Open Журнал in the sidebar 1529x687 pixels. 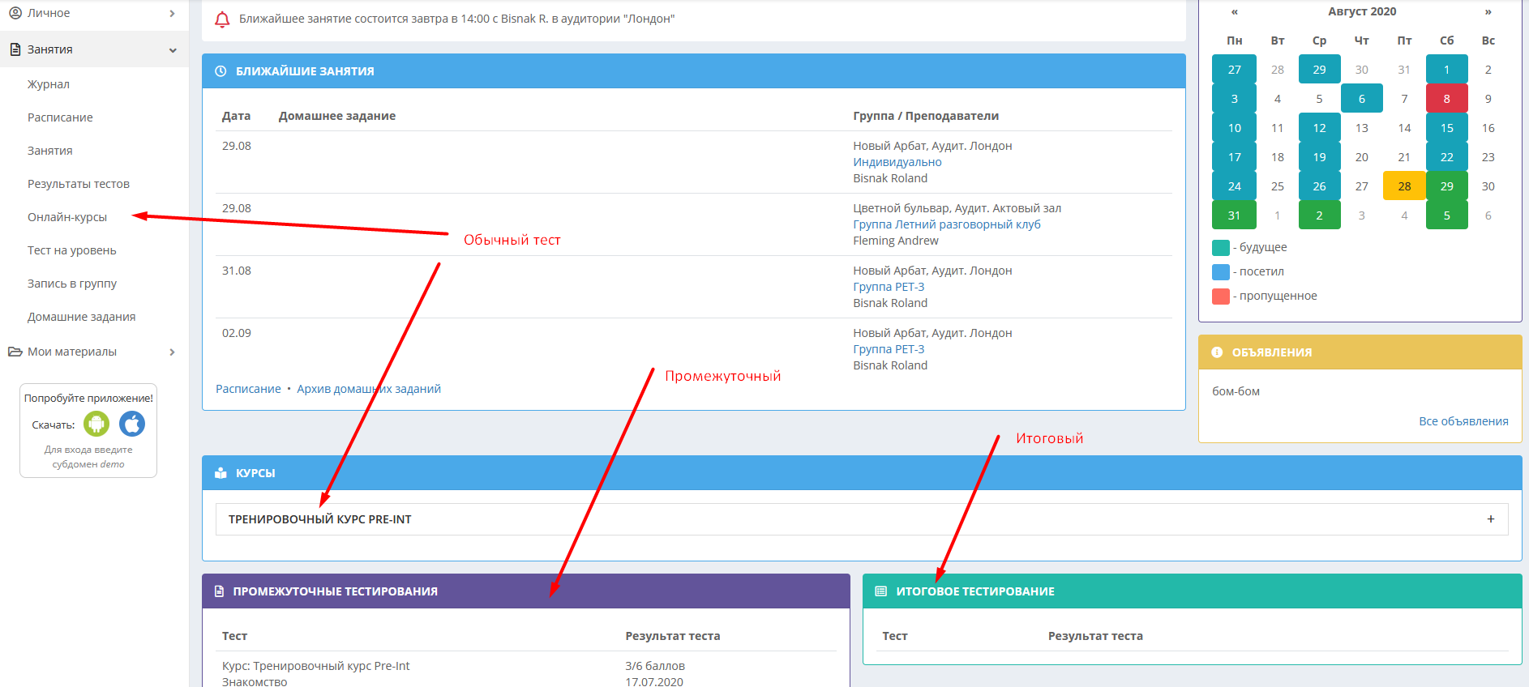click(49, 84)
